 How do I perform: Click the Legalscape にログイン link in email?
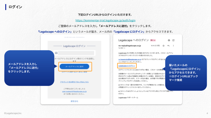pos(127,66)
